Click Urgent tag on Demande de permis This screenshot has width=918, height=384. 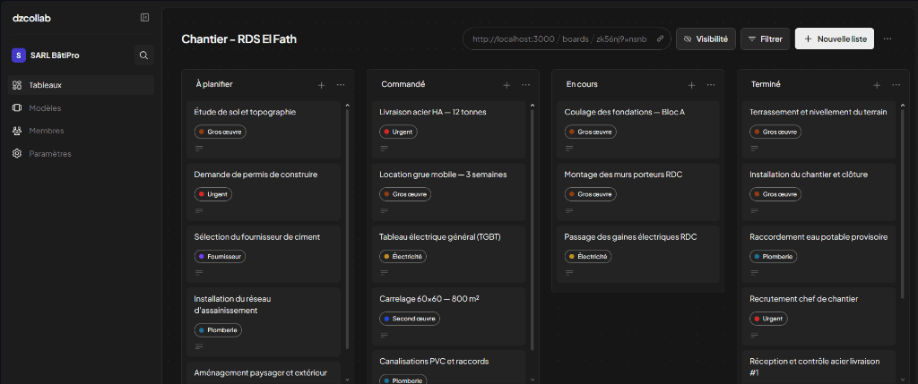point(213,194)
